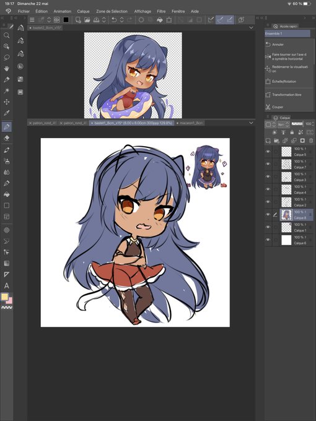Hide layer Calque 3

[x=268, y=176]
